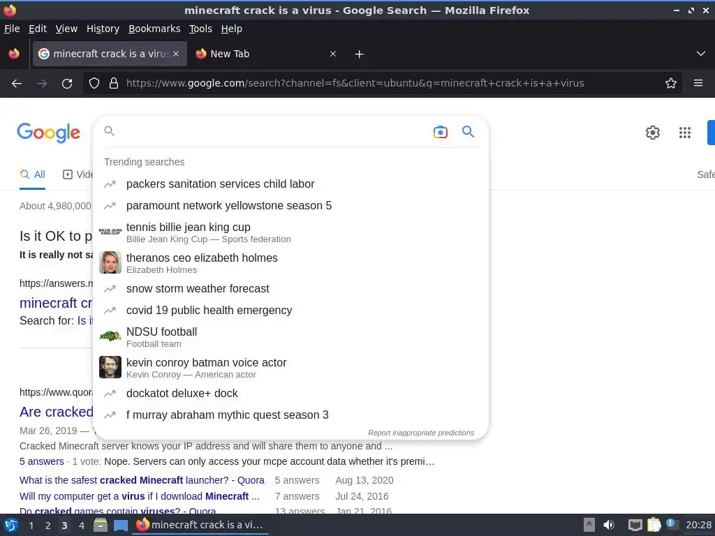
Task: Switch to workspace 1 in taskbar
Action: 31,526
